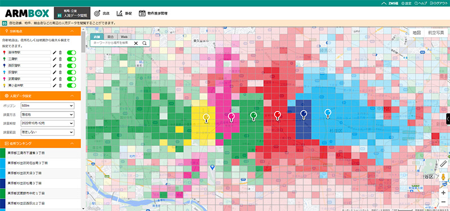Switch to the 店舗 search tab
This screenshot has width=450, height=211.
(97, 37)
